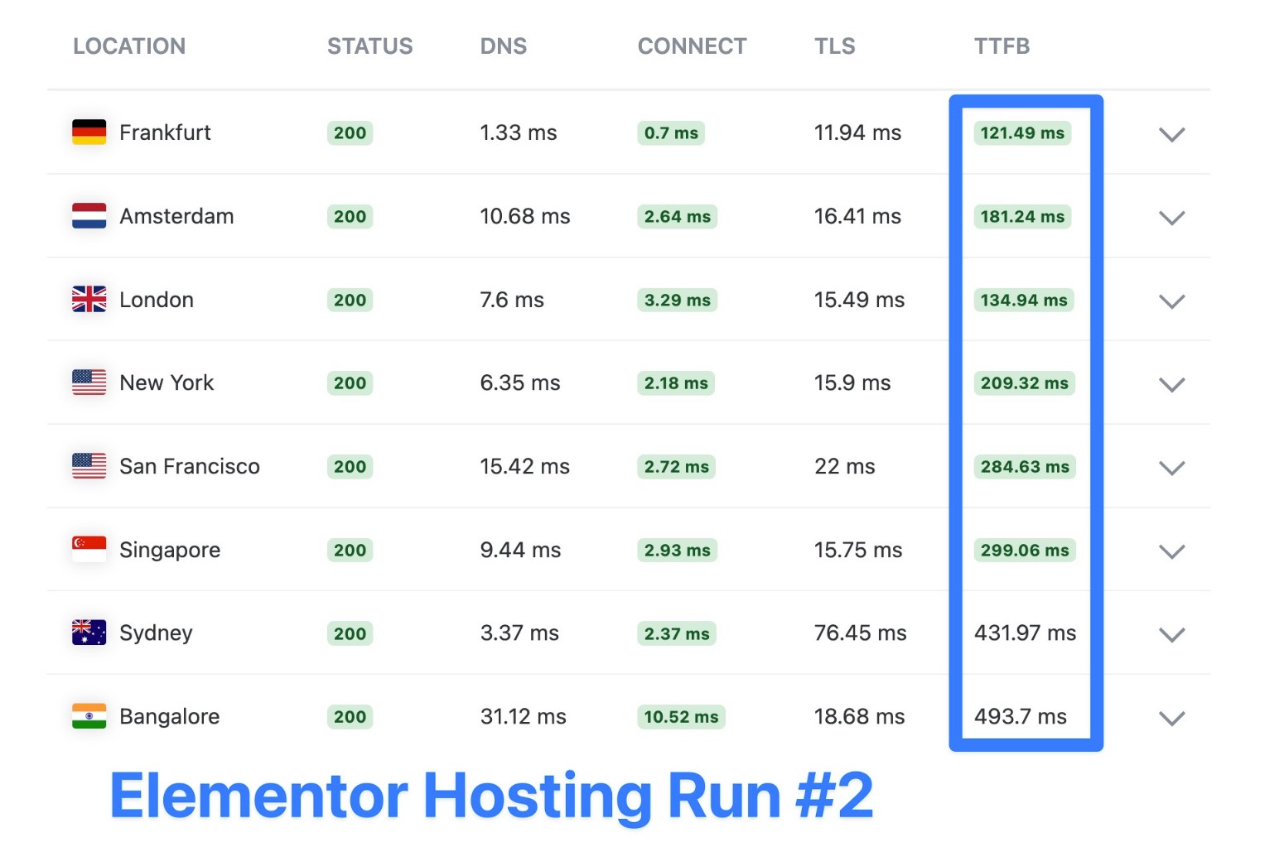Click the 0.7 ms connect badge
Viewport: 1284px width, 842px height.
[671, 133]
